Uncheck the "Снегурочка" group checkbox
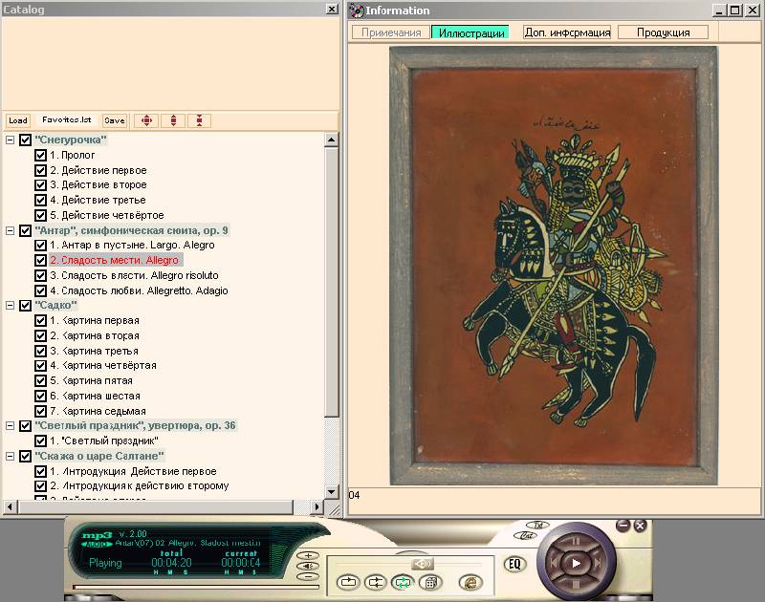Image resolution: width=765 pixels, height=602 pixels. tap(26, 140)
